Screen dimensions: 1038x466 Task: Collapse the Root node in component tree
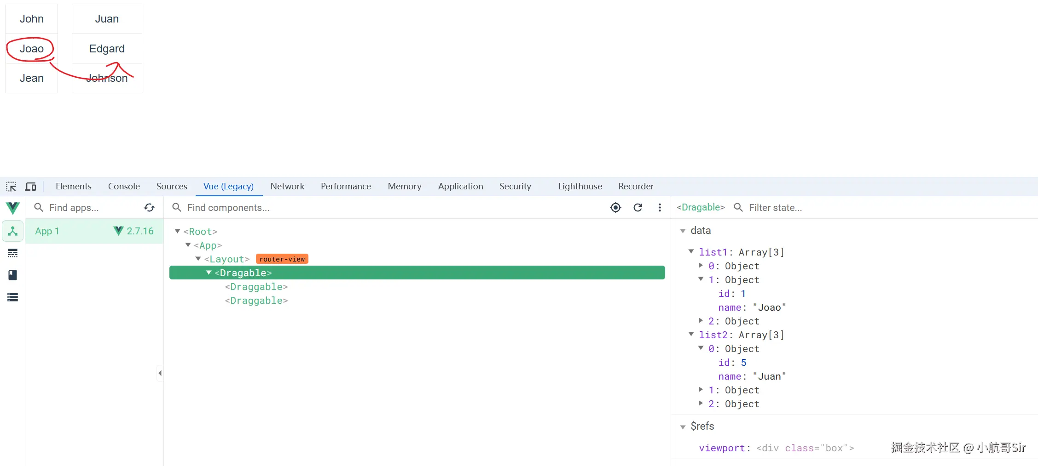point(177,231)
